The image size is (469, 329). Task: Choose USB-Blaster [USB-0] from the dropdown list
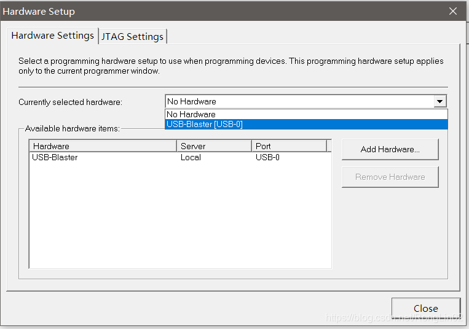click(x=306, y=124)
